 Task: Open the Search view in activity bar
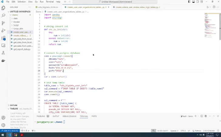click(3, 15)
